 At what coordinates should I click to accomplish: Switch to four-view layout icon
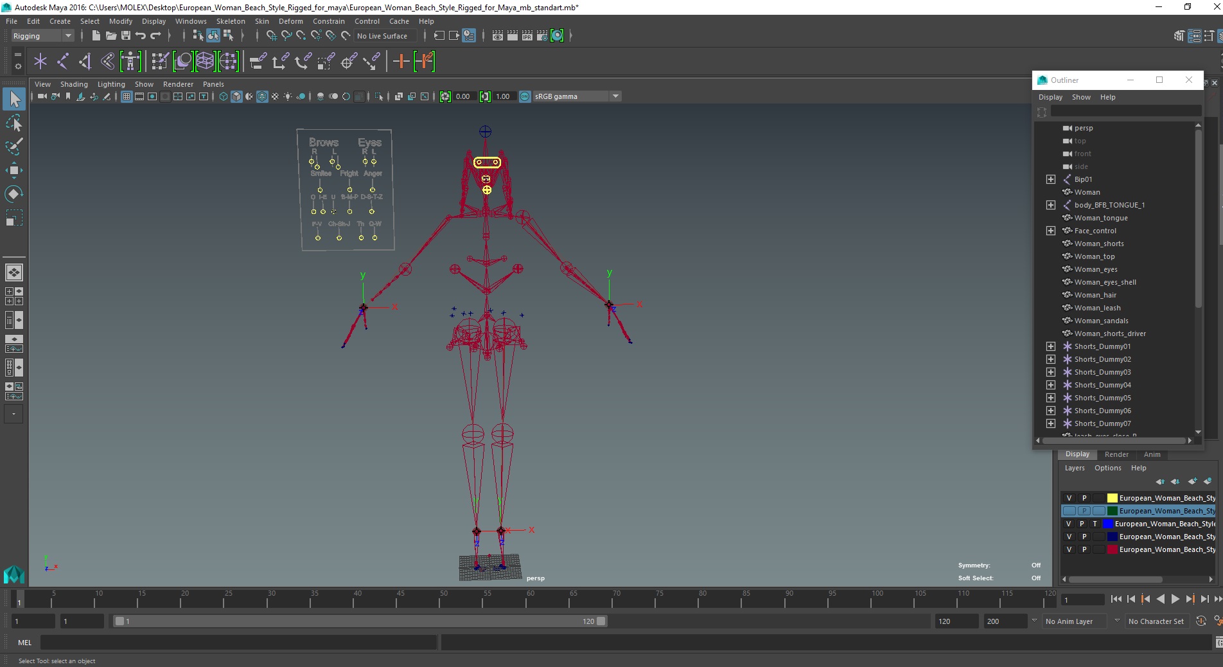pyautogui.click(x=13, y=296)
